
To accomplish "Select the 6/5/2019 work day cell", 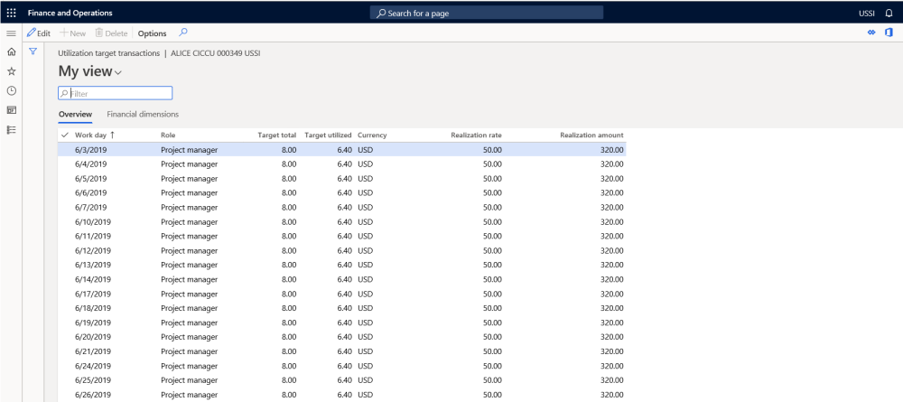I will (x=91, y=179).
